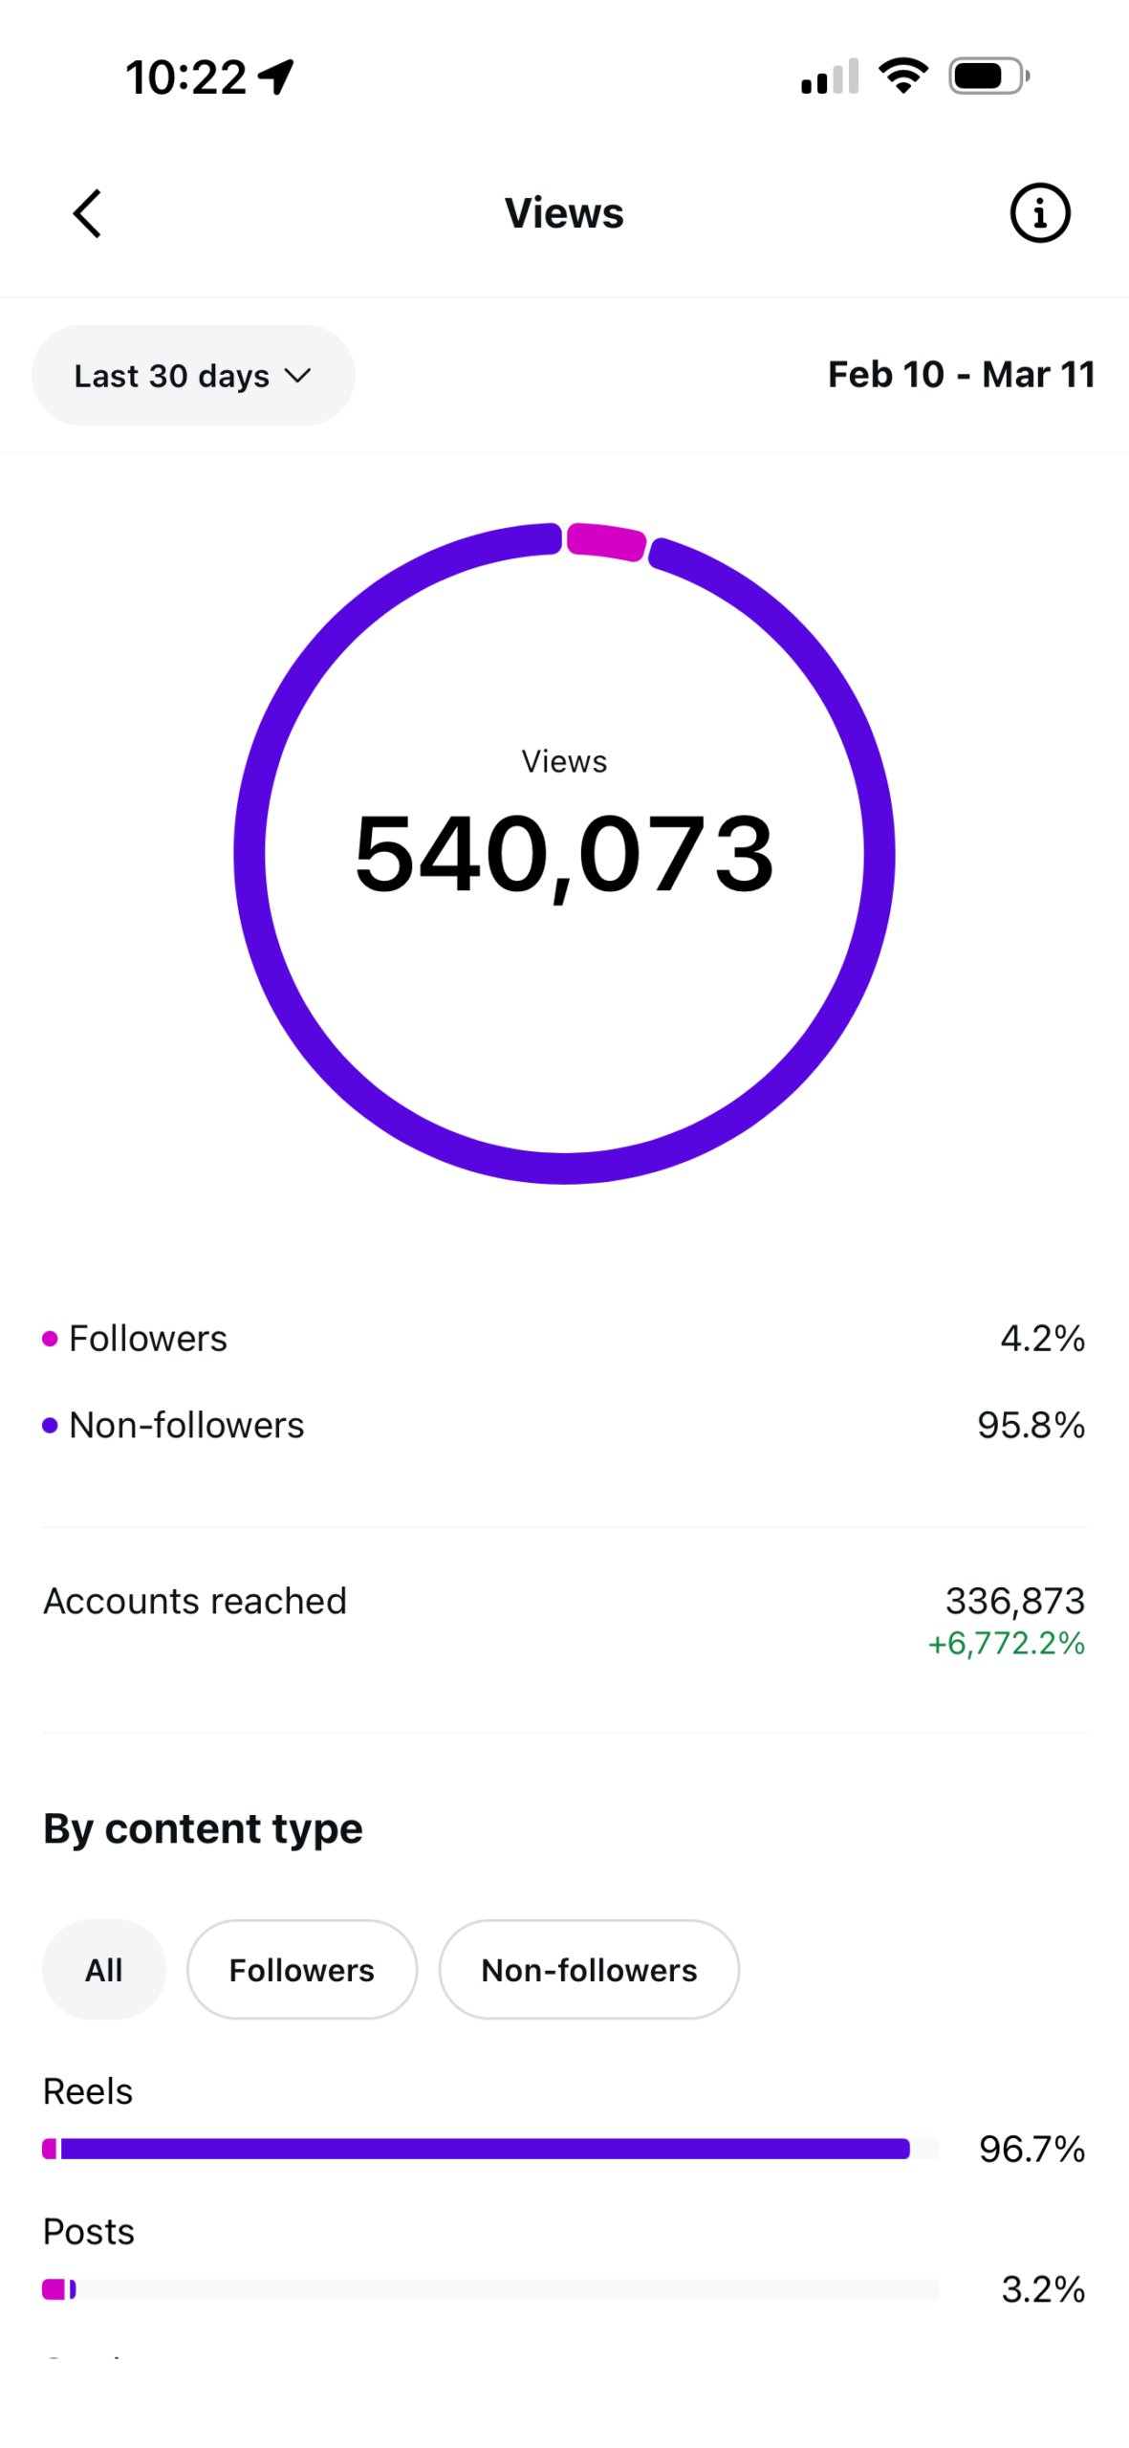This screenshot has height=2448, width=1129.
Task: Tap the cellular signal bars icon
Action: point(830,76)
